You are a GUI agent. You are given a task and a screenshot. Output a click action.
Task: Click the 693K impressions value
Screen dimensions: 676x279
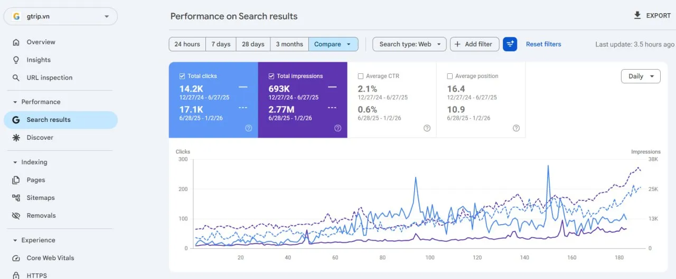(279, 89)
